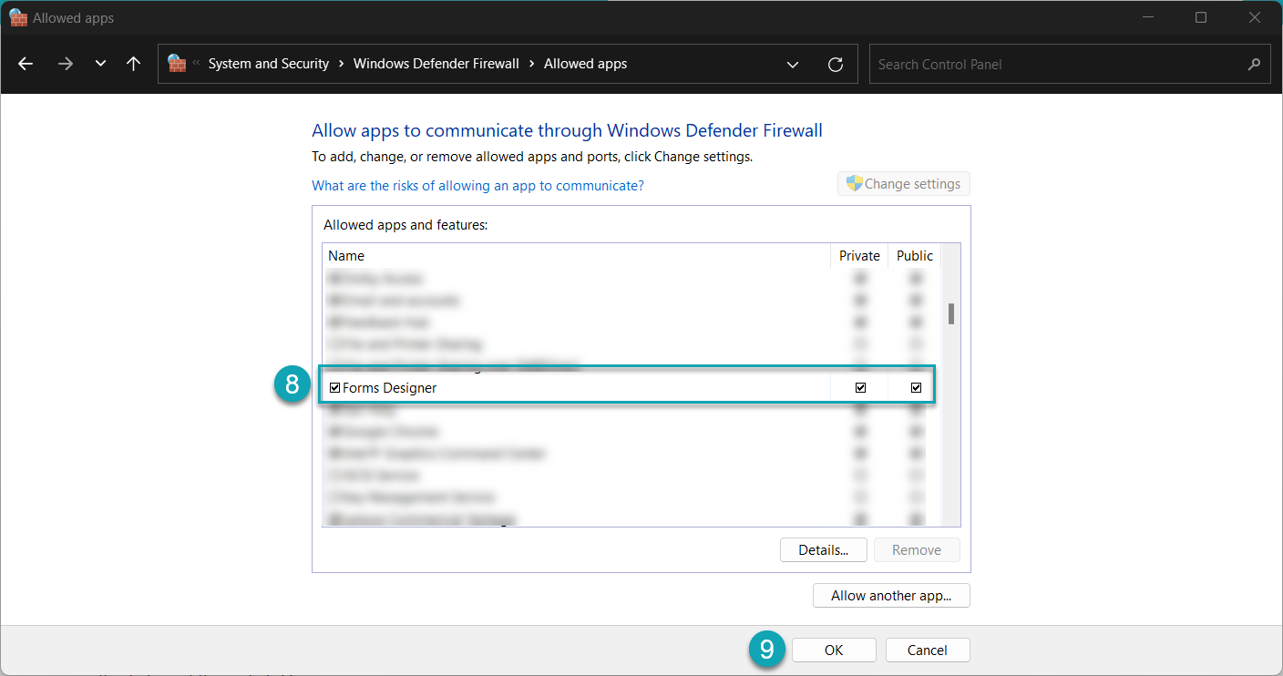Click the Private column header
This screenshot has width=1283, height=676.
pos(859,256)
